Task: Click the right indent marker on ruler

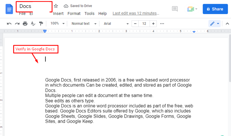Action: pyautogui.click(x=194, y=32)
